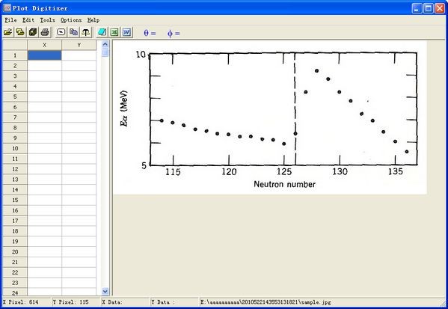Export data with the Word icon
Viewport: 448px width, 309px height.
[127, 32]
